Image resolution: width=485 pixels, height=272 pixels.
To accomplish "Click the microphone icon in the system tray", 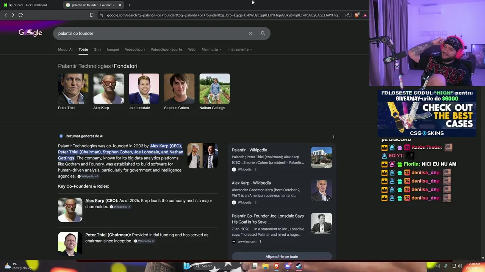I will (446, 266).
